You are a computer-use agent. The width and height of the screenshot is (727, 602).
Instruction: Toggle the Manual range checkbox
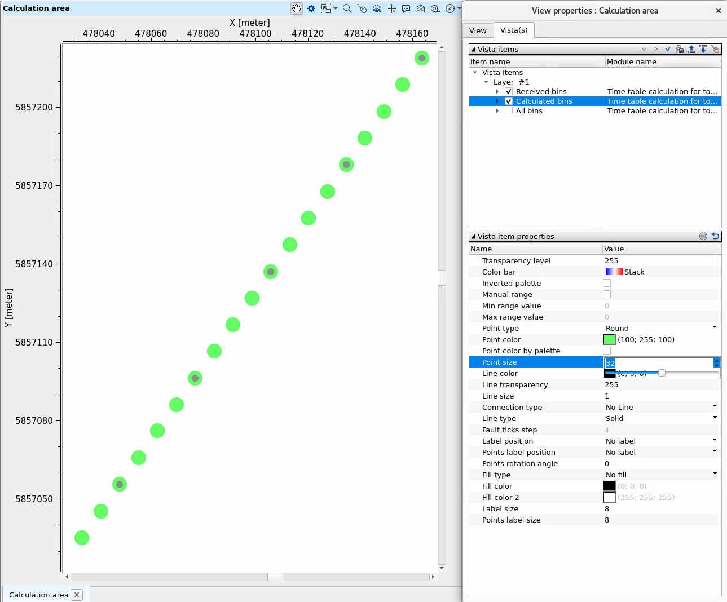[607, 294]
